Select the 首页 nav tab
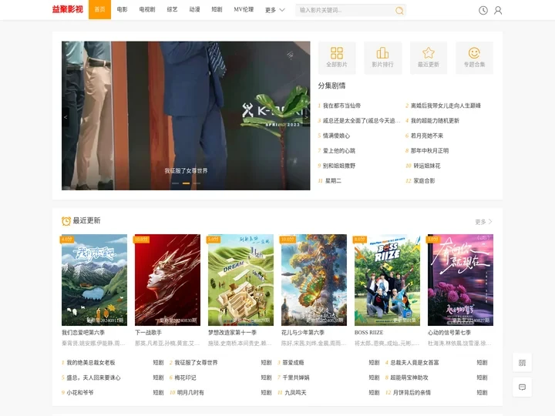555x416 pixels. click(x=99, y=9)
